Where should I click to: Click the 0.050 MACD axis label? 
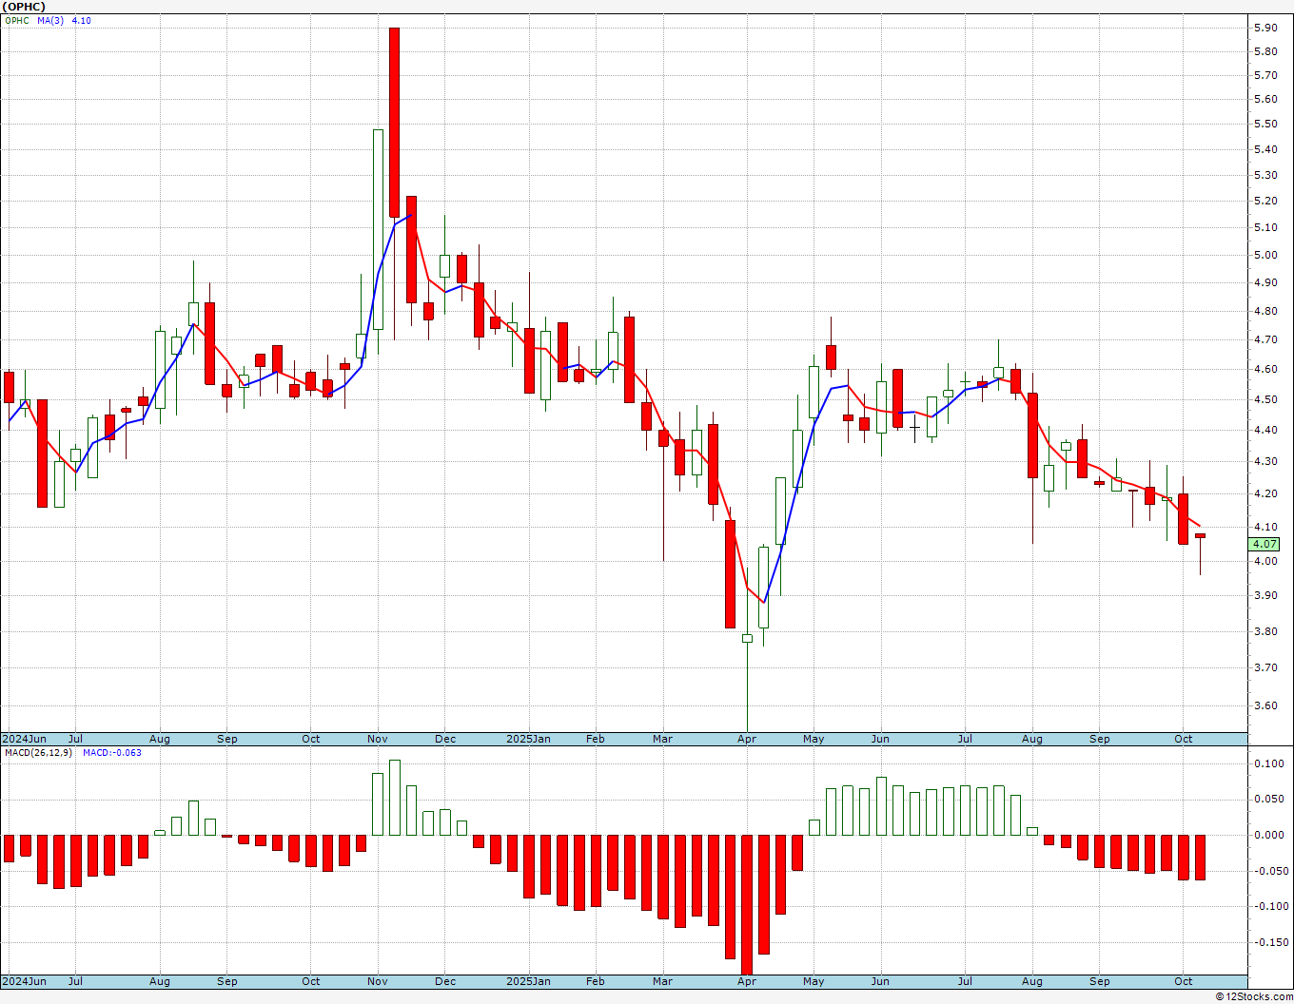coord(1268,799)
